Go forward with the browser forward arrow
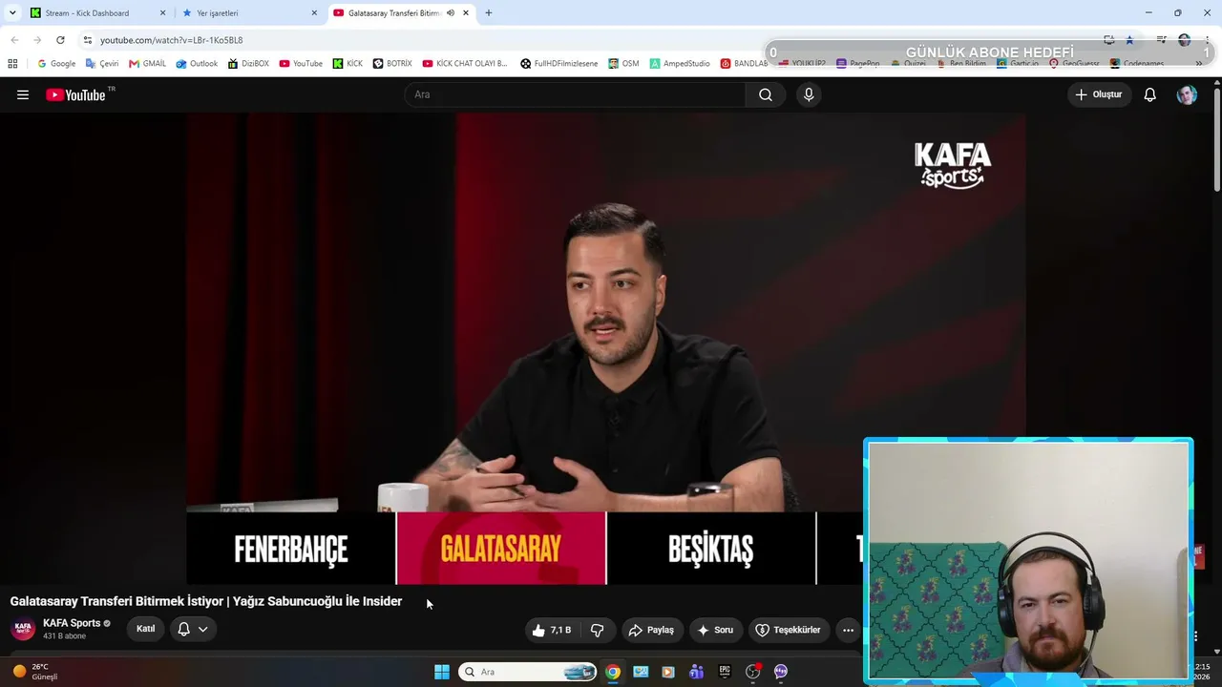 point(37,40)
